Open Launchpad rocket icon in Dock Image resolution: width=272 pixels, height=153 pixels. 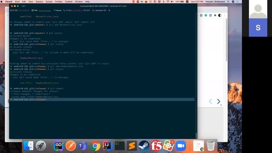point(41,145)
